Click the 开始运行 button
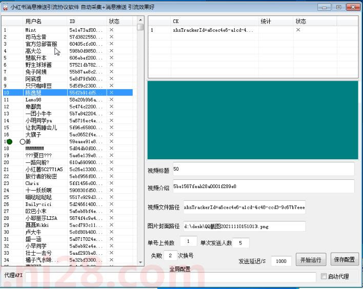The width and height of the screenshot is (363, 289). coord(311,260)
